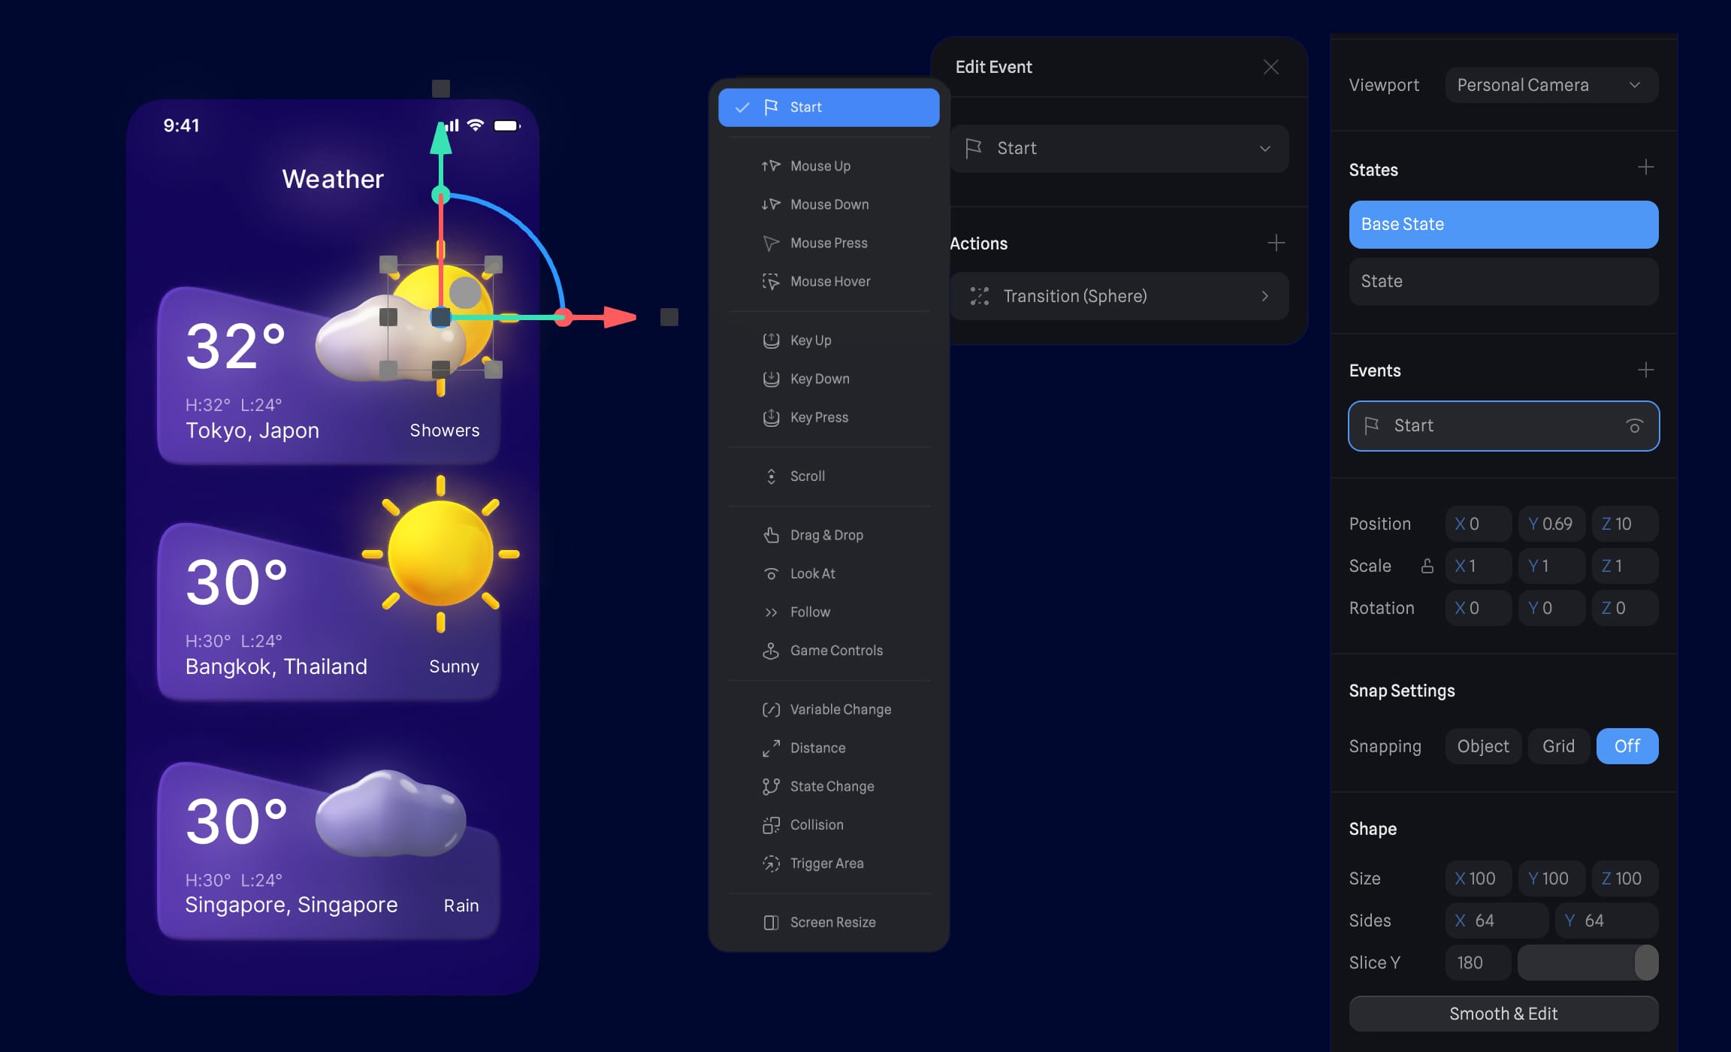The width and height of the screenshot is (1731, 1052).
Task: Toggle the scale lock icon
Action: coord(1427,566)
